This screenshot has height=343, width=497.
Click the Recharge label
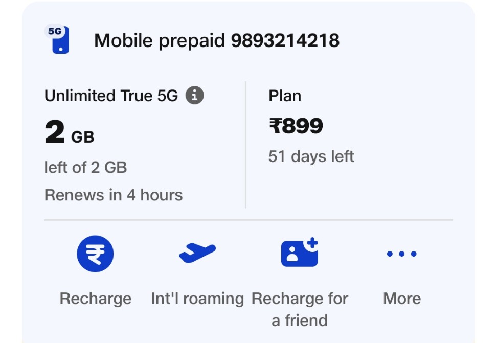[x=96, y=299]
